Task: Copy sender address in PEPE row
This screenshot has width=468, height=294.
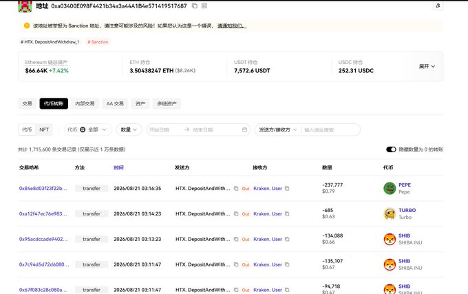Action: 236,189
